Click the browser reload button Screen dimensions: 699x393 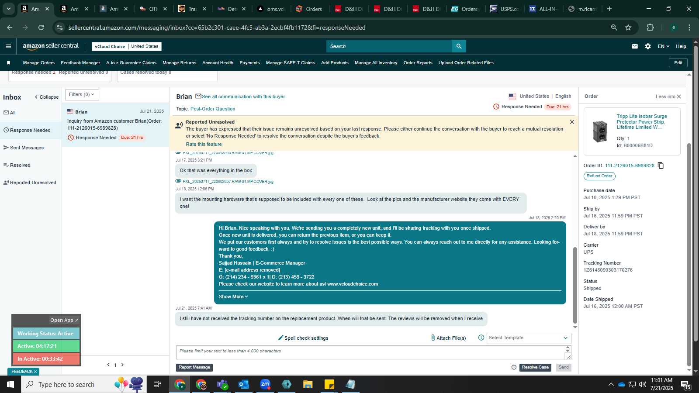(x=41, y=28)
